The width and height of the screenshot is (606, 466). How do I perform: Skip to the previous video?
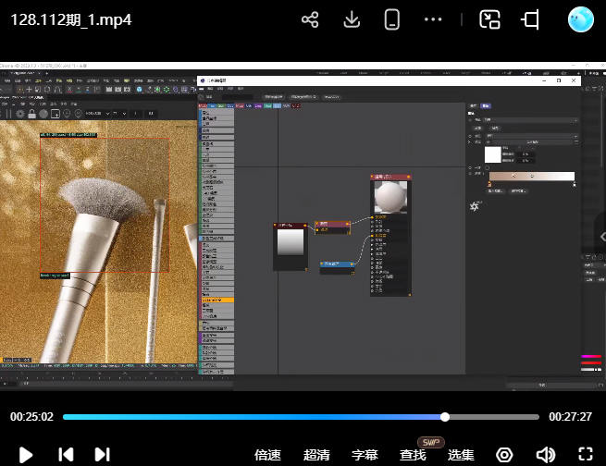point(66,454)
